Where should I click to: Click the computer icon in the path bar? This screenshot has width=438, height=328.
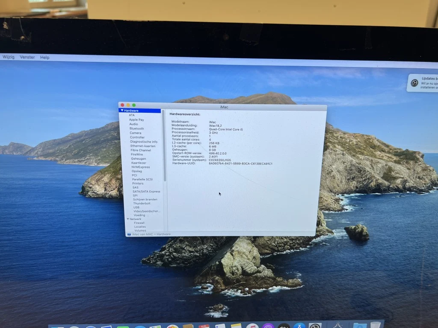click(129, 234)
